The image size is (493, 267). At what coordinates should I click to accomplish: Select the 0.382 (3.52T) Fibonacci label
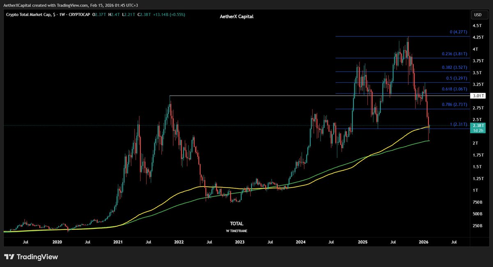[x=454, y=67]
